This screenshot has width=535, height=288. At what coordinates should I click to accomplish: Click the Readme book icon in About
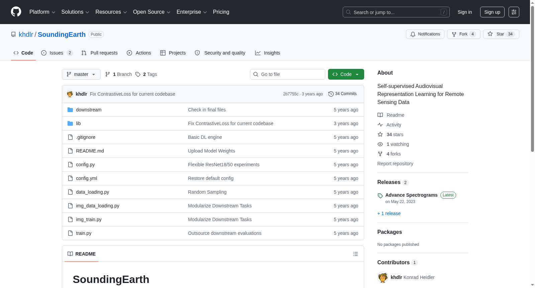pos(380,115)
